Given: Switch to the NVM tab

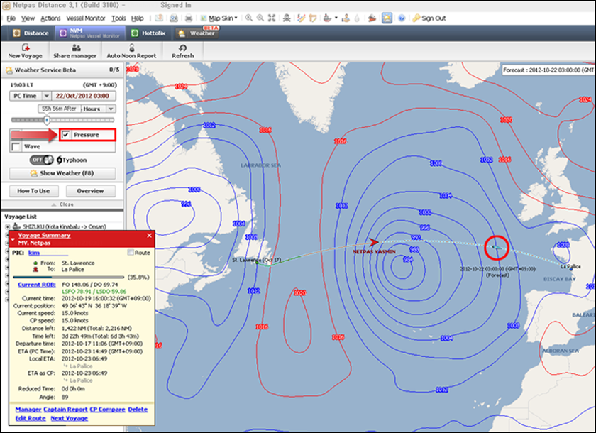Looking at the screenshot, I should pyautogui.click(x=90, y=33).
